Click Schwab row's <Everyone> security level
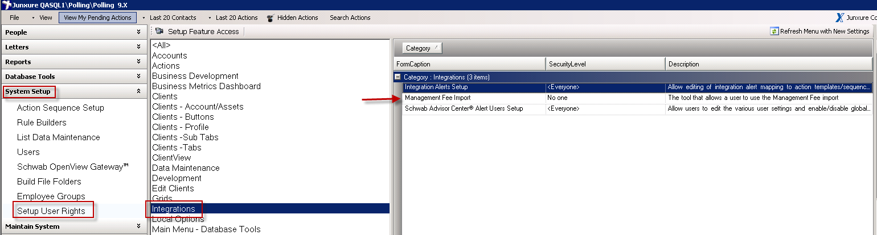This screenshot has height=235, width=877. pos(605,108)
